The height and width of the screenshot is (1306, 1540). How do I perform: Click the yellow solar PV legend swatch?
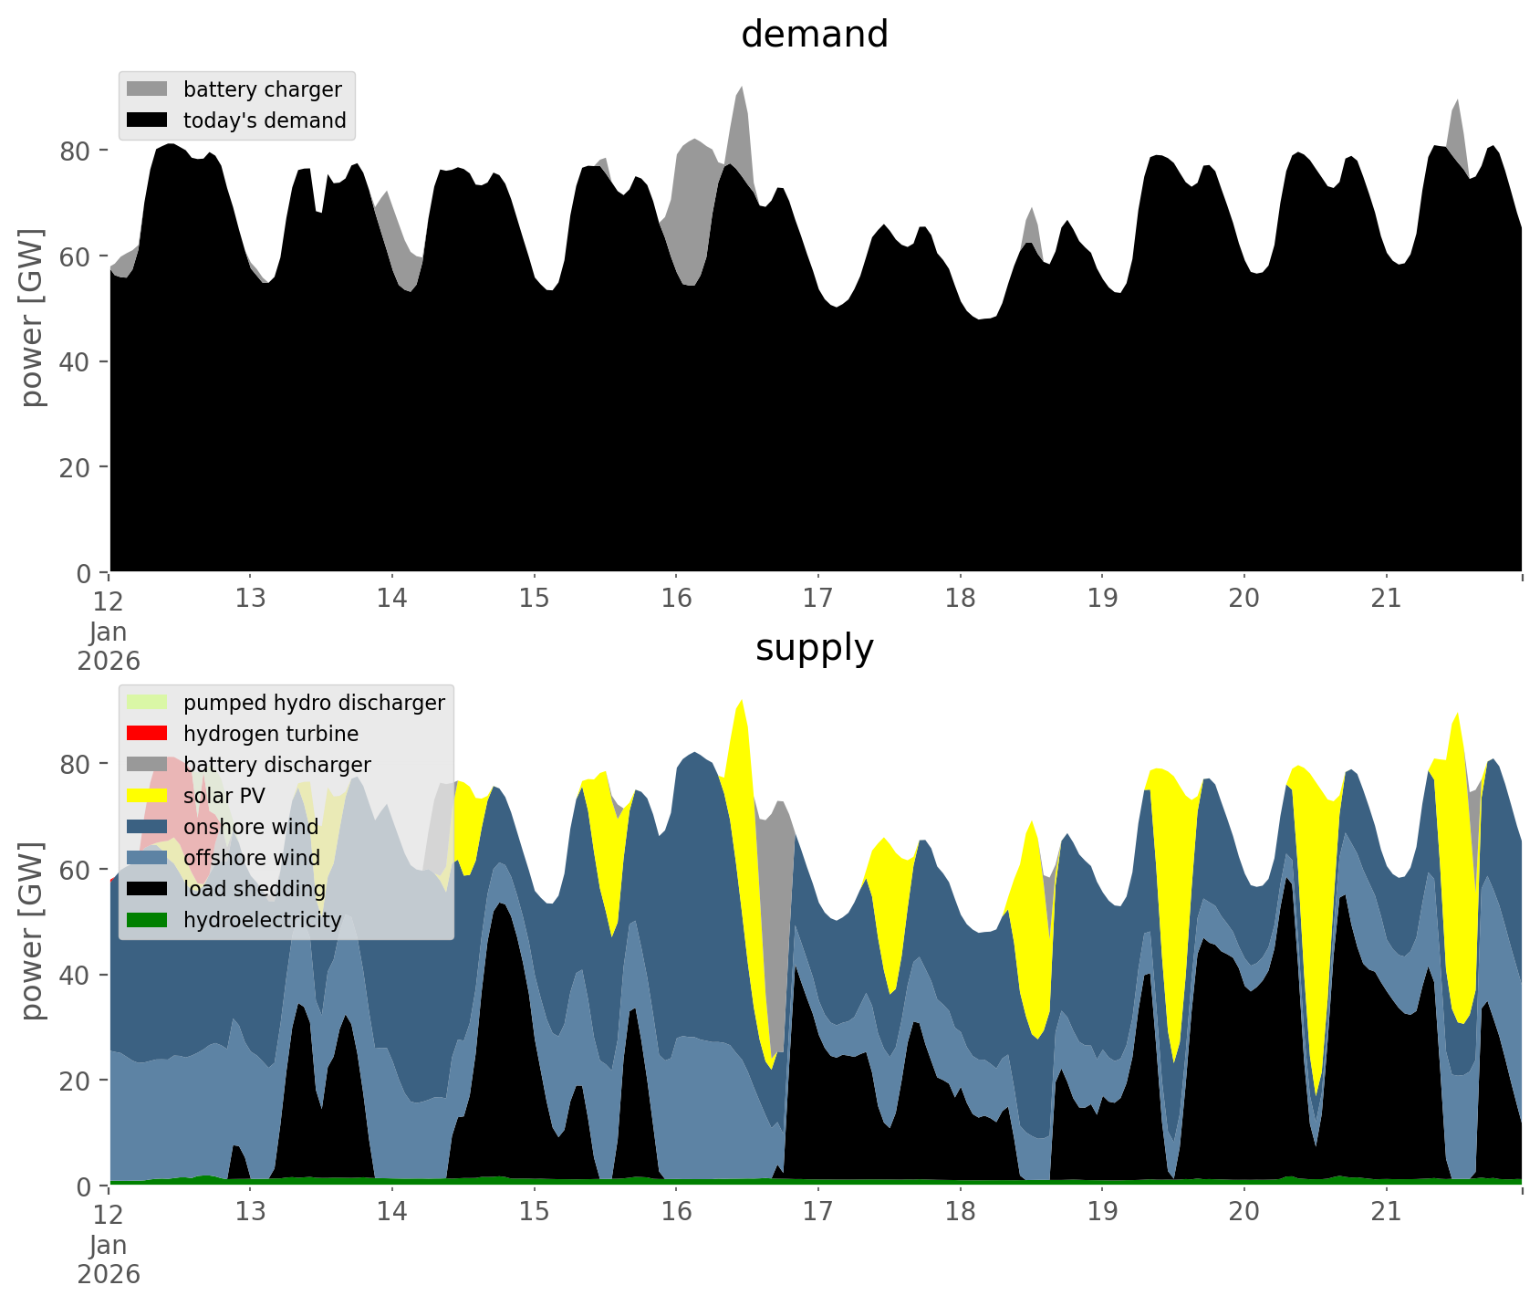point(147,796)
